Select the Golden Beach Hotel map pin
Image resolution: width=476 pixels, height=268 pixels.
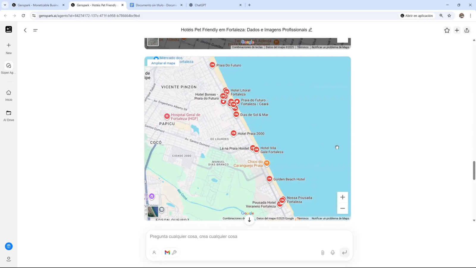click(269, 179)
